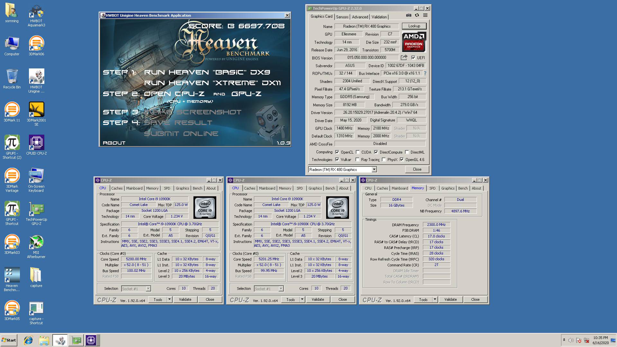Expand Tools dropdown arrow in the Memory CPU-Z window
This screenshot has height=347, width=617.
[x=435, y=299]
